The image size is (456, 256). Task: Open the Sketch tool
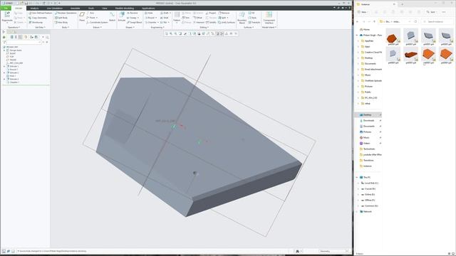(113, 16)
